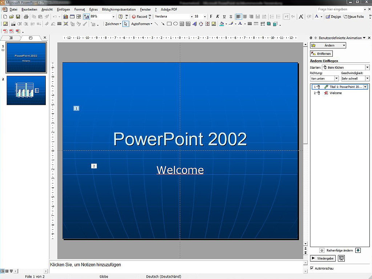Start slide show from the animation pane icon
This screenshot has width=372, height=279.
point(341,258)
